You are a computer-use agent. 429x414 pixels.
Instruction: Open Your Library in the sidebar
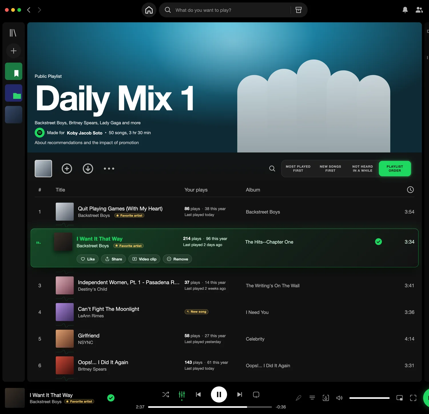pyautogui.click(x=13, y=33)
